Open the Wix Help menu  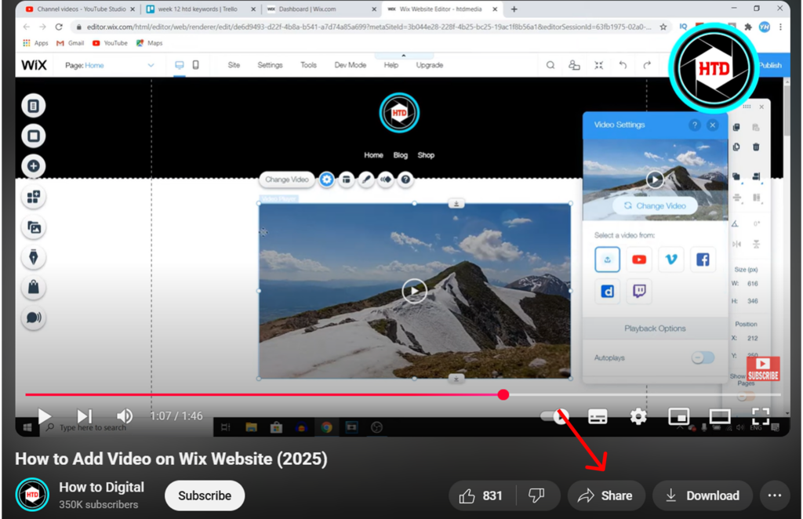391,65
